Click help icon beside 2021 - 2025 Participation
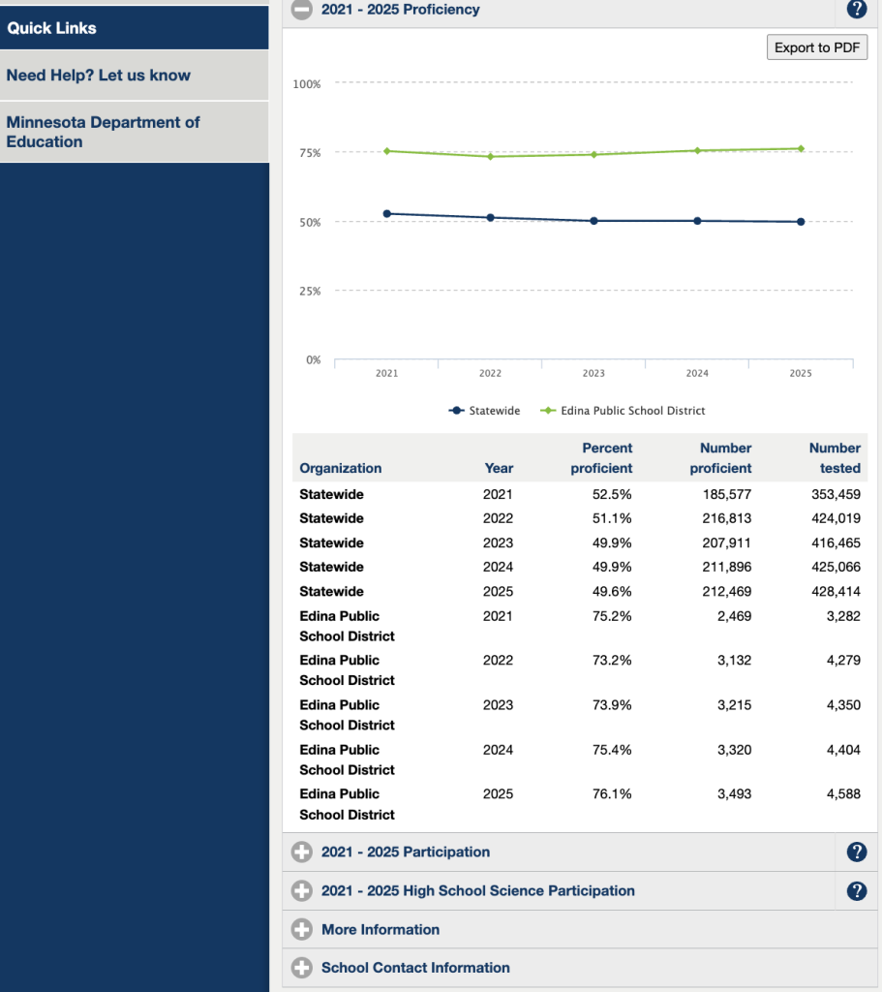The height and width of the screenshot is (992, 882). coord(856,852)
